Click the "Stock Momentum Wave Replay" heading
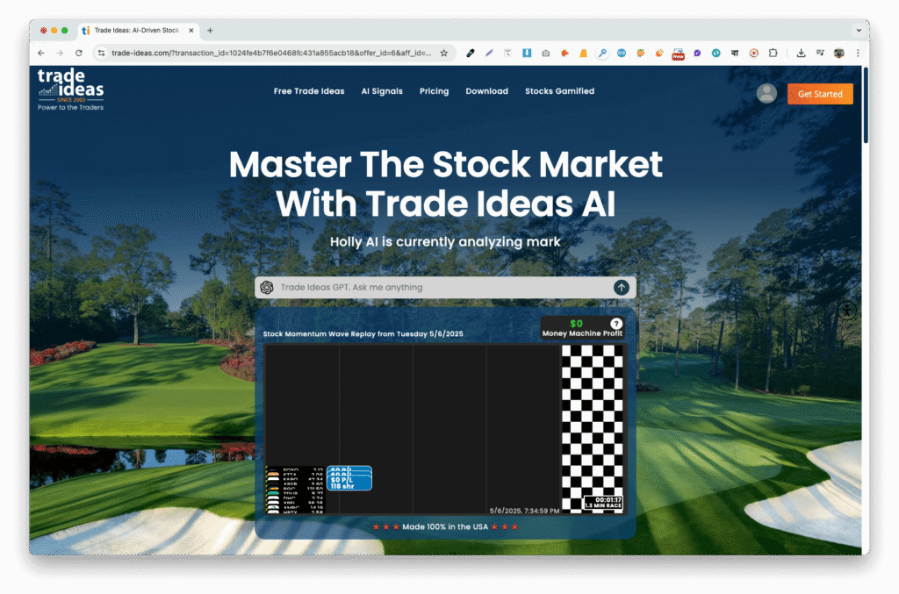 [x=363, y=334]
